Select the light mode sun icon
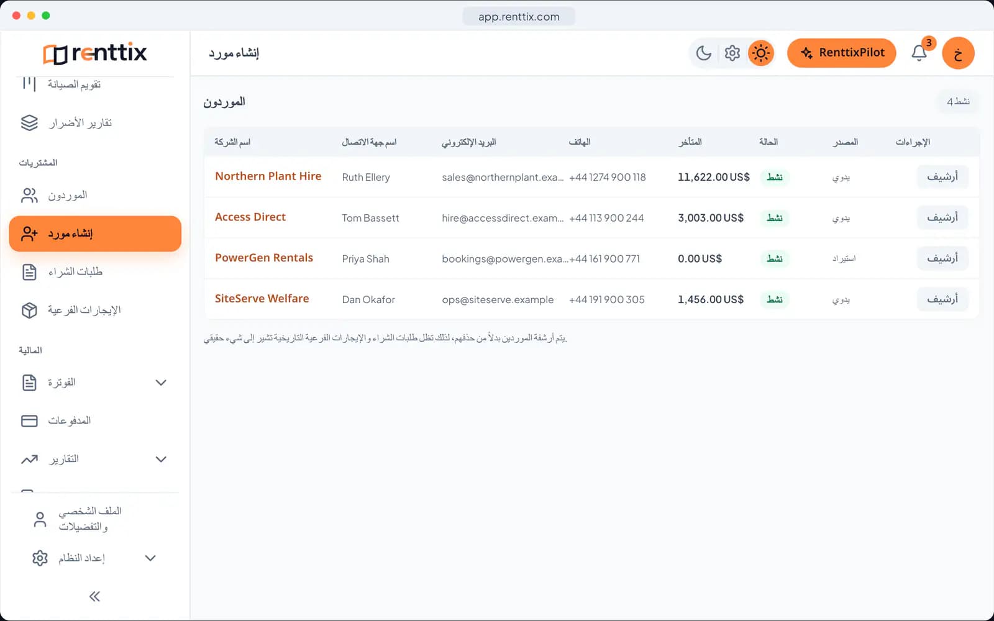This screenshot has width=994, height=621. [761, 53]
